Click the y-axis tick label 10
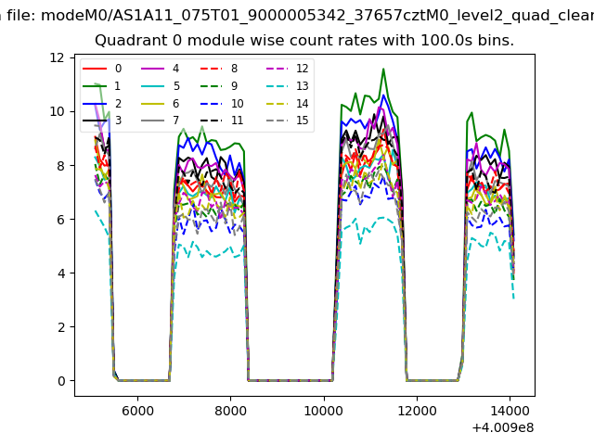The height and width of the screenshot is (445, 594). [58, 111]
